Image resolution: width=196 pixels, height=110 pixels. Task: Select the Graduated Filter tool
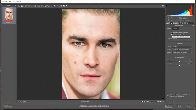[x=55, y=6]
